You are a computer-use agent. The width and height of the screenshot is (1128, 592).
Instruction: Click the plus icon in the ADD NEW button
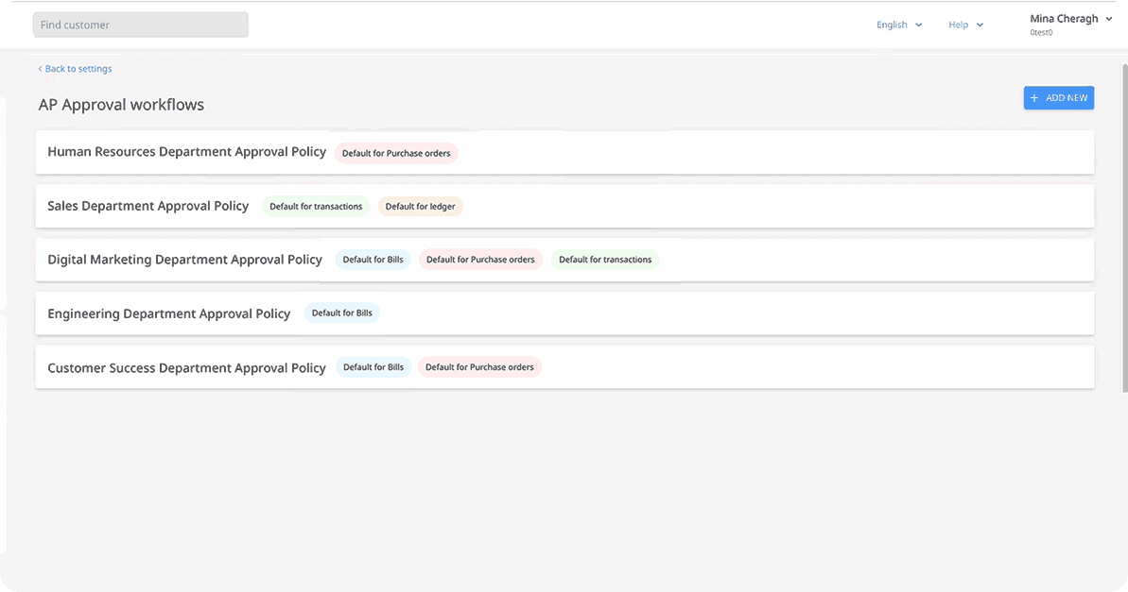click(x=1034, y=98)
